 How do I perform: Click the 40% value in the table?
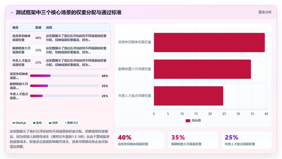tap(38, 38)
